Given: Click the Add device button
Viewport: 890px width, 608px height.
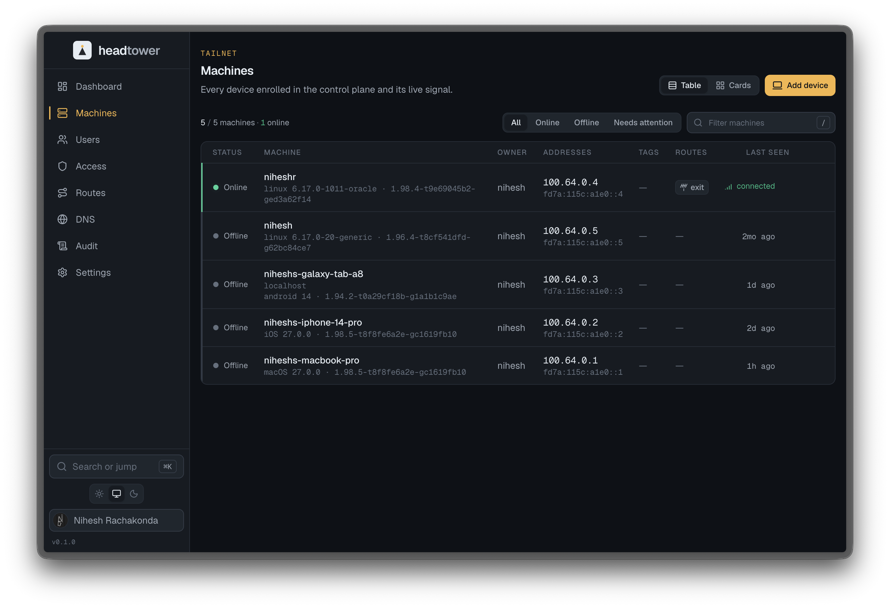Looking at the screenshot, I should [800, 85].
